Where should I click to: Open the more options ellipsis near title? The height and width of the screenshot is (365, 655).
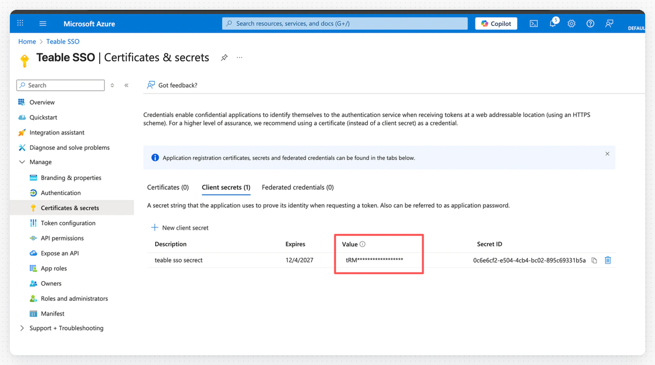239,58
